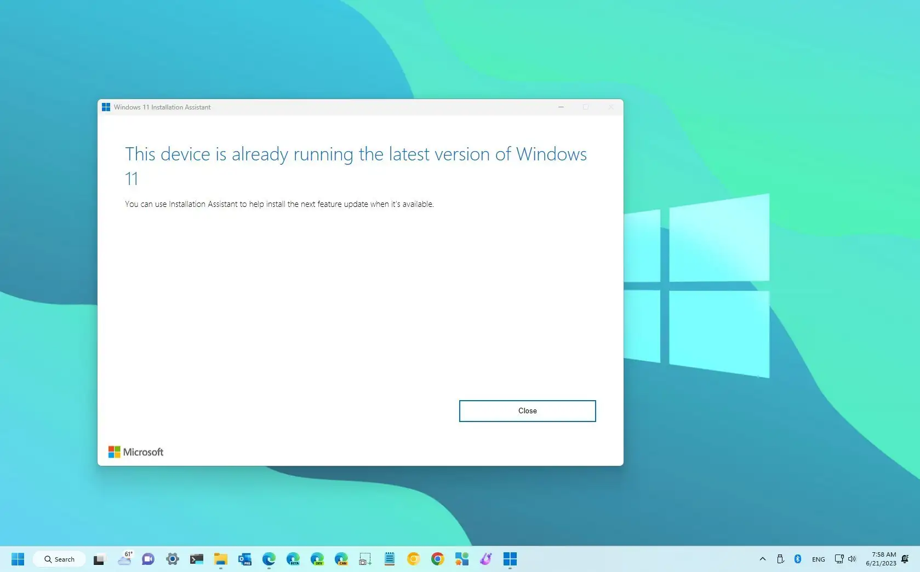Screen dimensions: 920x572
Task: Click the Microsoft logo in the dialog
Action: (x=135, y=452)
